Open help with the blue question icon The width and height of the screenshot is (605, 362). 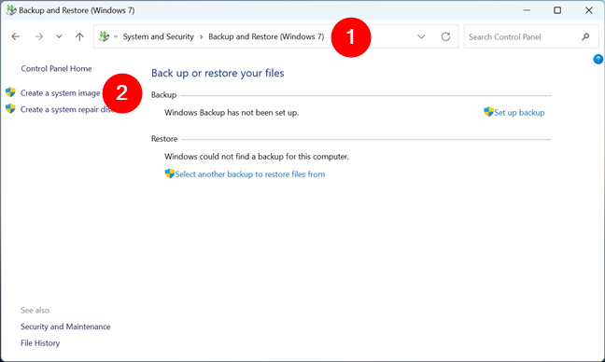click(x=598, y=59)
